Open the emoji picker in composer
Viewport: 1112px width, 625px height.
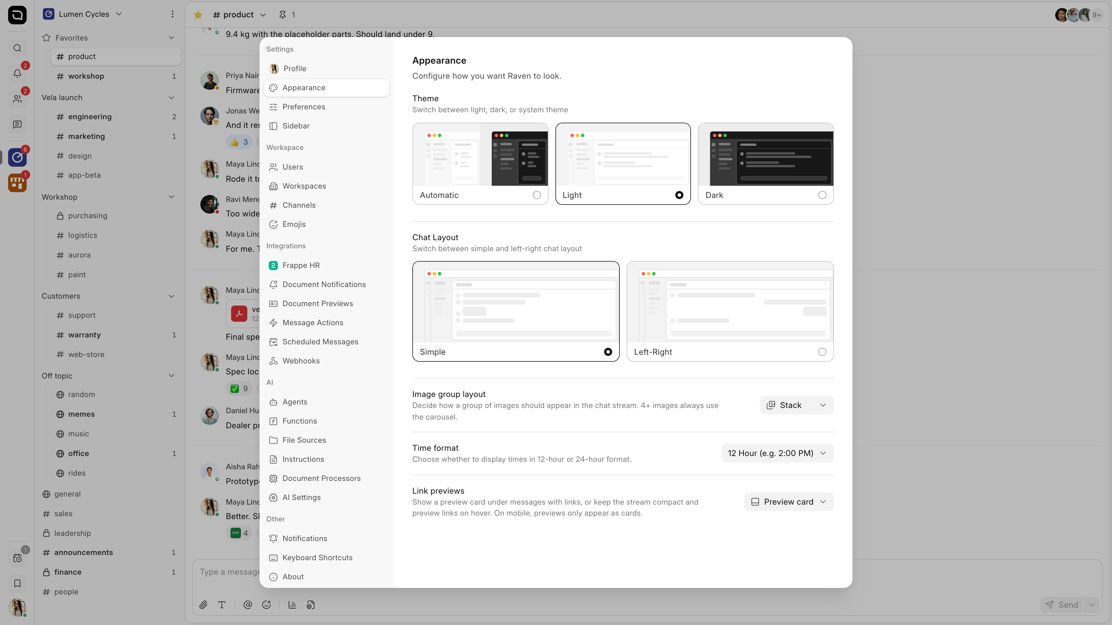(267, 605)
